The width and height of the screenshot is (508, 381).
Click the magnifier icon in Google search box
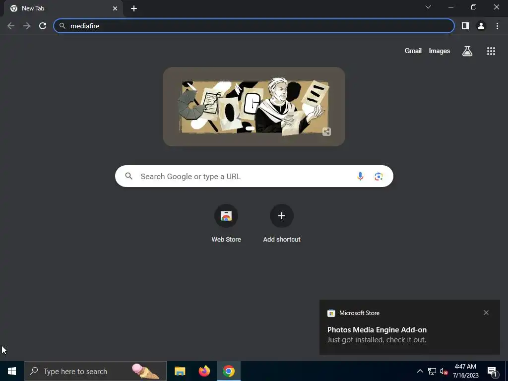click(x=128, y=176)
